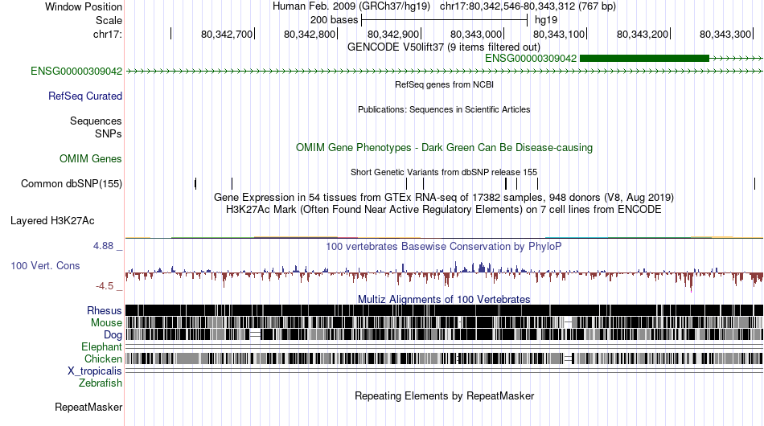
Task: Select the ENSG00000309042 track label at left
Action: tap(76, 71)
